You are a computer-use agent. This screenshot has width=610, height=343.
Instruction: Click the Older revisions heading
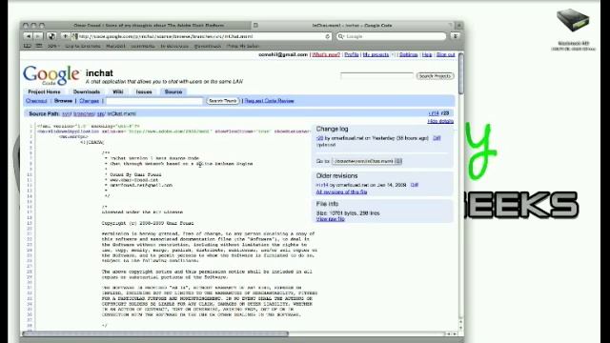pos(336,175)
